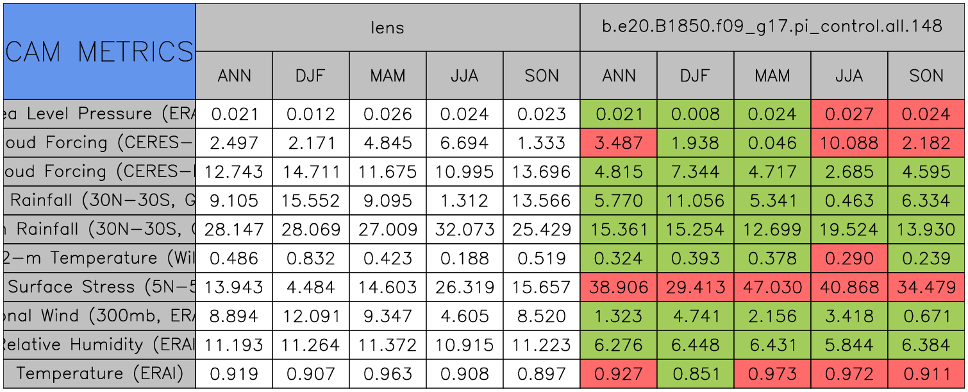Select the "lens" group header
This screenshot has height=392, width=968.
click(x=387, y=27)
